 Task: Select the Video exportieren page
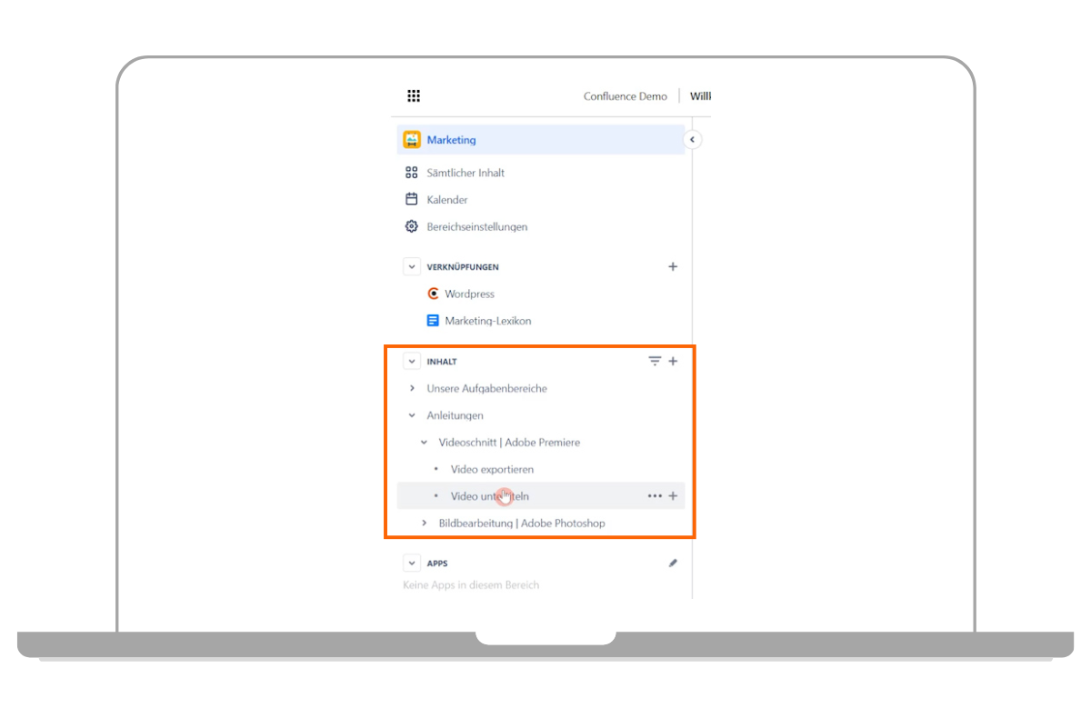point(492,470)
